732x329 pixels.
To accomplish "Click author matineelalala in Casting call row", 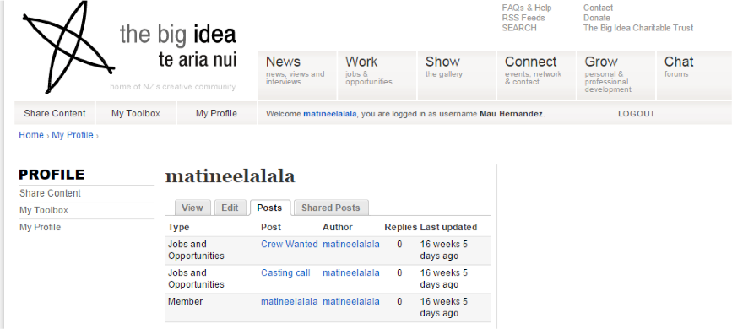I will [x=351, y=273].
